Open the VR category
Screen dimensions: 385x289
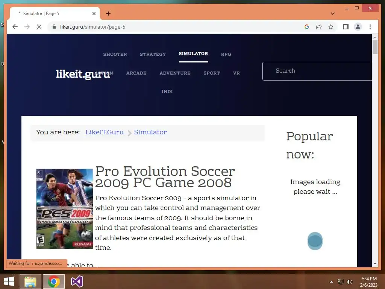pyautogui.click(x=236, y=73)
